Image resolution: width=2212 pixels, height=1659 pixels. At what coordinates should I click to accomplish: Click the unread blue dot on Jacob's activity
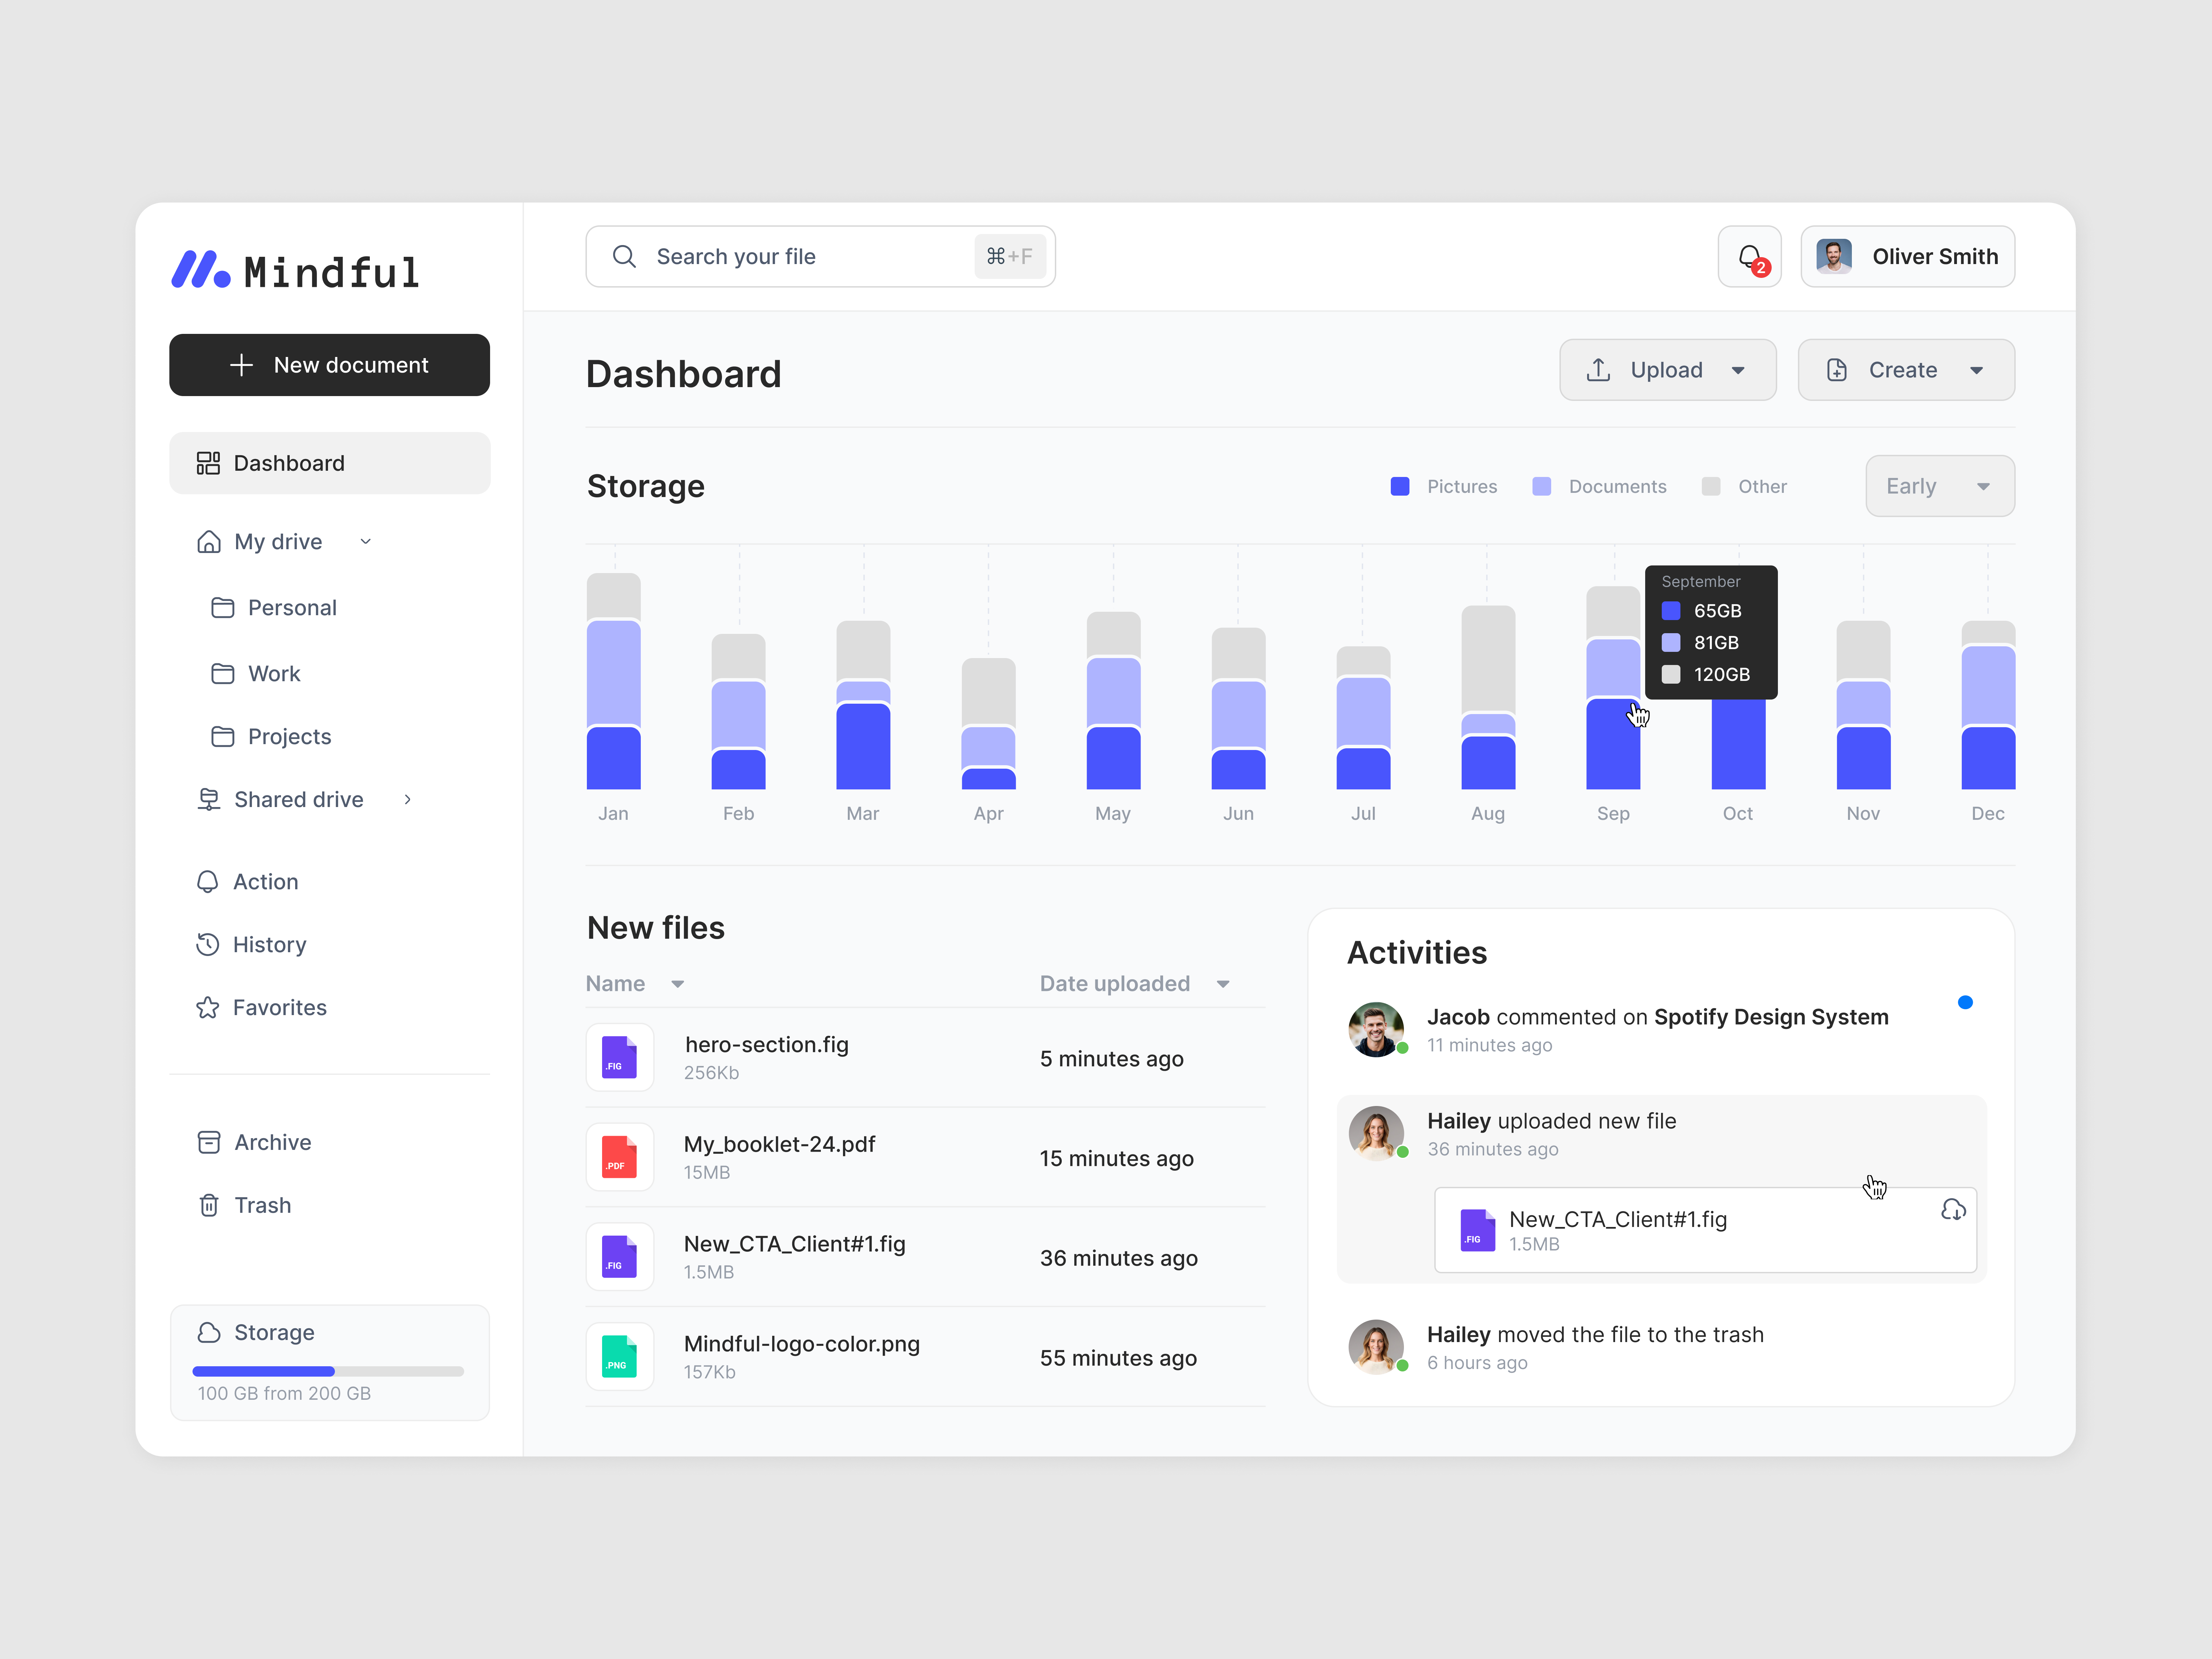[1965, 1002]
